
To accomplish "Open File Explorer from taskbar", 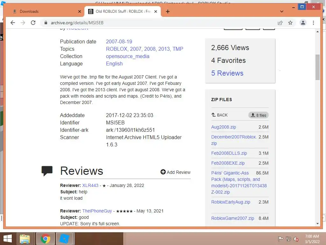I will [25, 239].
